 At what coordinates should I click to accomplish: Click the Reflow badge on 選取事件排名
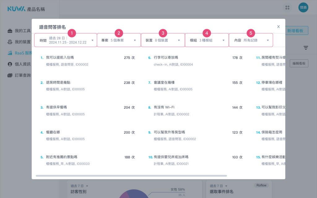coord(261,185)
